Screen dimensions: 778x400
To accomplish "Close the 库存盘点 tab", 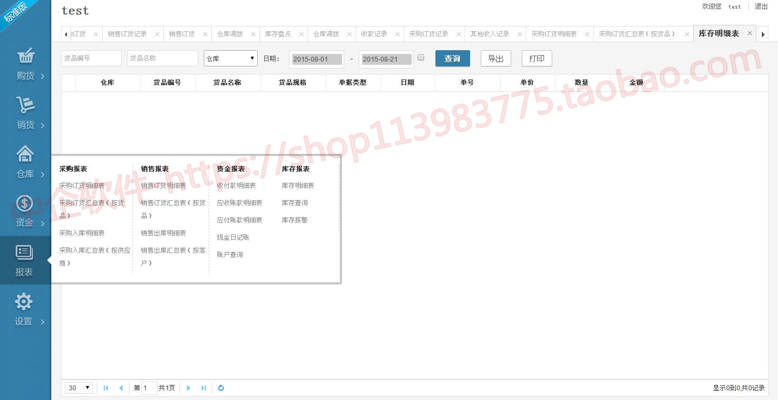I will [x=301, y=34].
